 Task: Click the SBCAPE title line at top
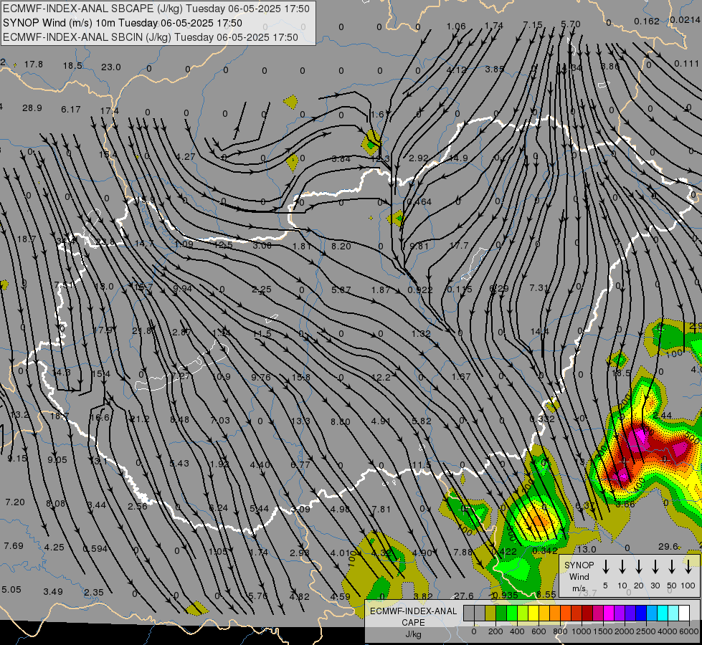click(156, 9)
